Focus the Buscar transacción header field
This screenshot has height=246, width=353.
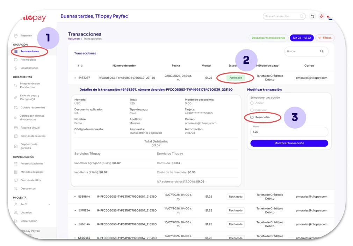click(x=284, y=16)
